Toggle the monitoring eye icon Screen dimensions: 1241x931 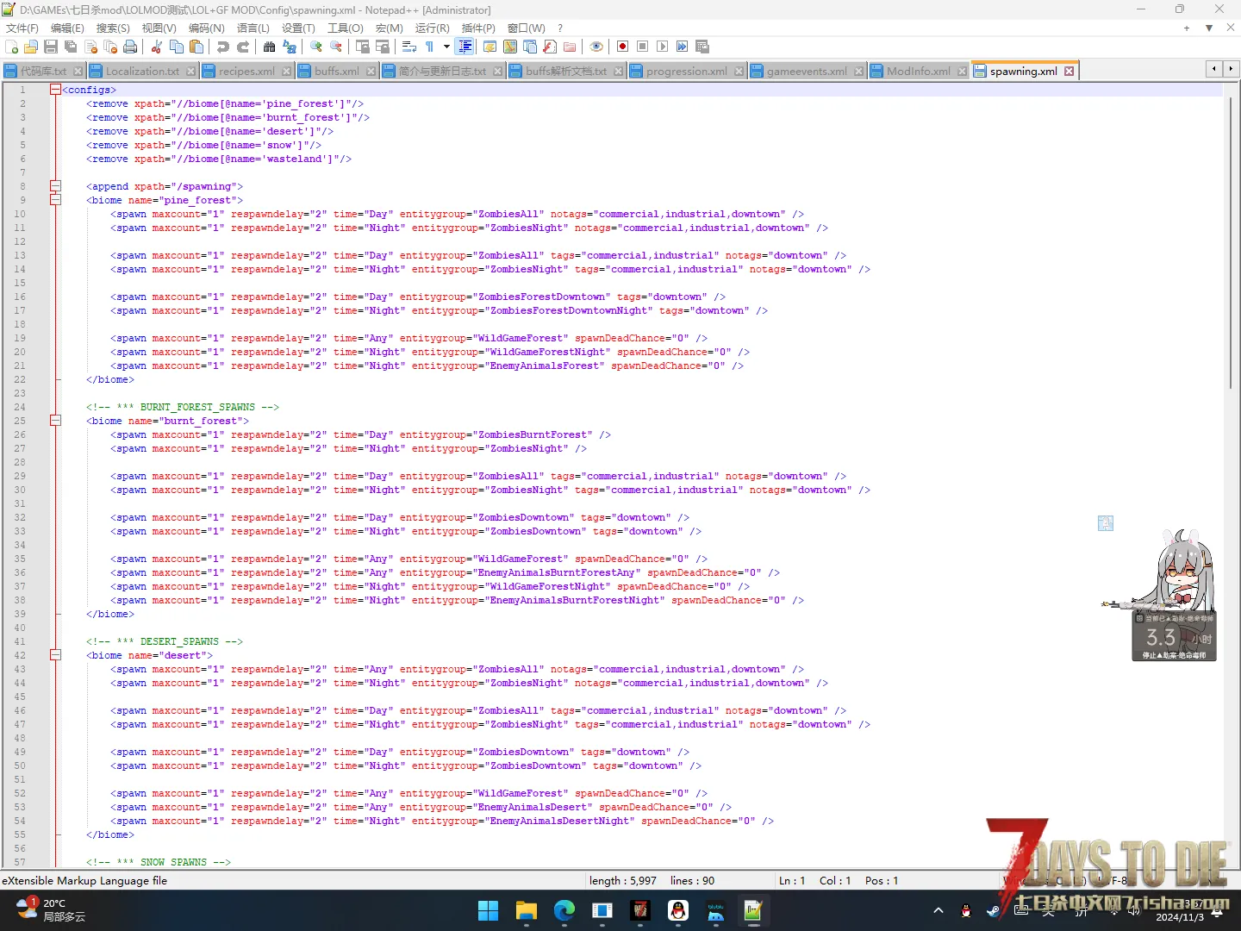coord(596,47)
